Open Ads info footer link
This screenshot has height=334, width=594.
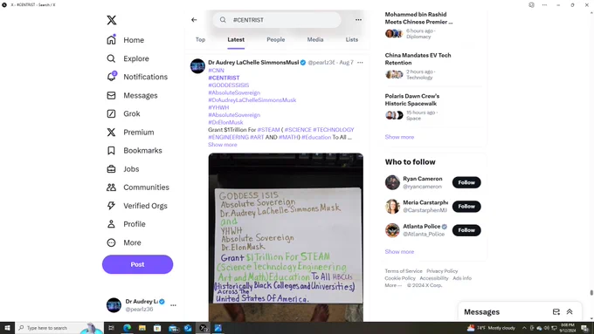(462, 278)
